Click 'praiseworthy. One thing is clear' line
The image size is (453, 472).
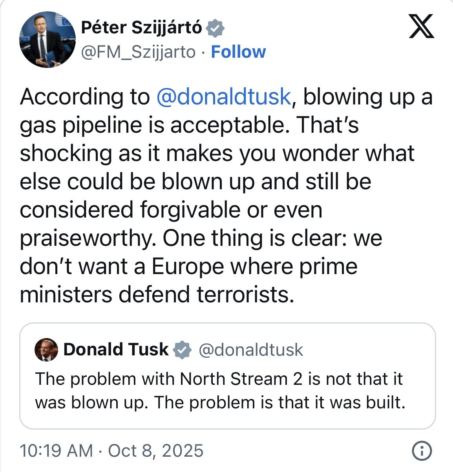coord(200,238)
